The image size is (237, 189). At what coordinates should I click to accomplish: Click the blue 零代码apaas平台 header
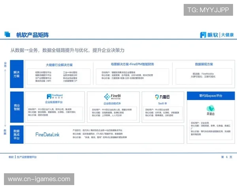(x=211, y=96)
